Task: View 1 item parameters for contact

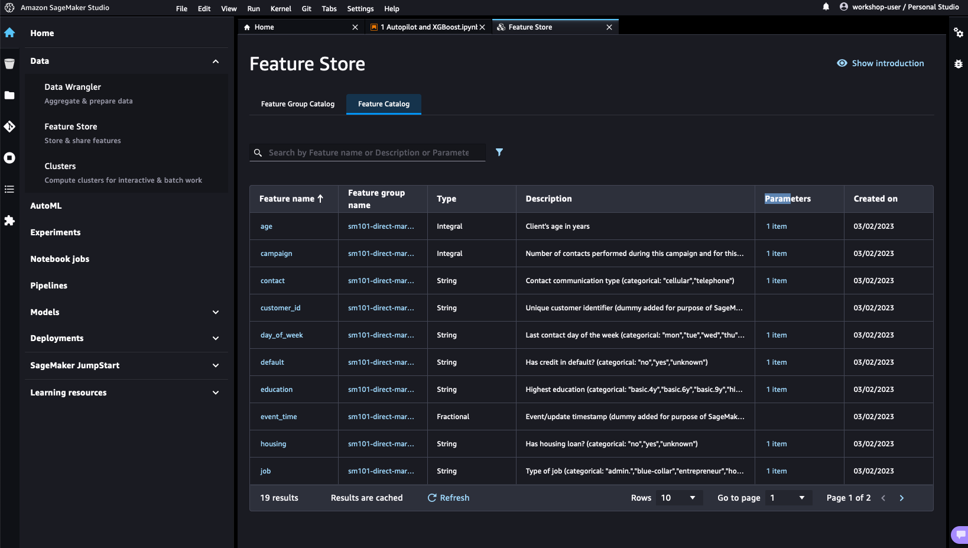Action: pos(777,281)
